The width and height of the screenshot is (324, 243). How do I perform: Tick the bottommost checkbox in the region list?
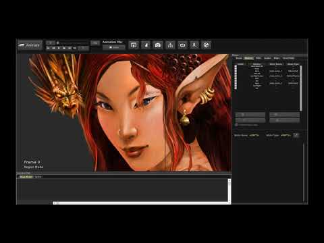coord(236,88)
